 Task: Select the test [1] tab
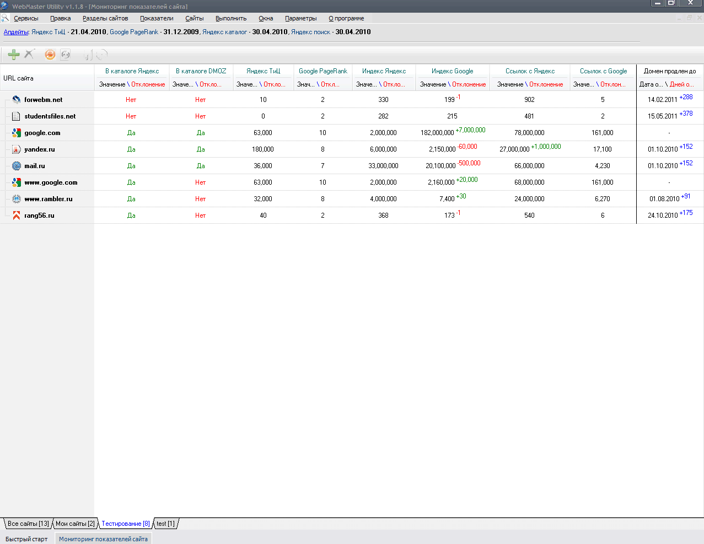[165, 524]
